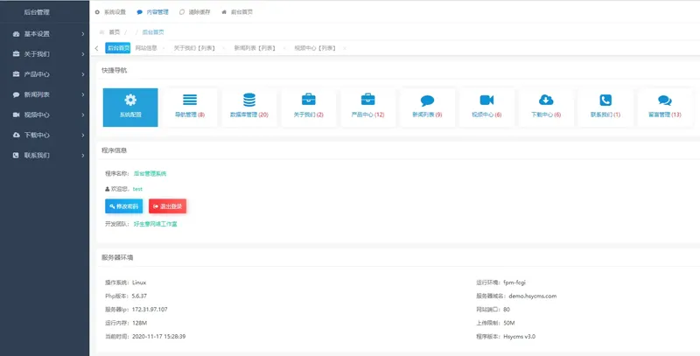
Task: Open 联系我们 phone tile
Action: (605, 107)
